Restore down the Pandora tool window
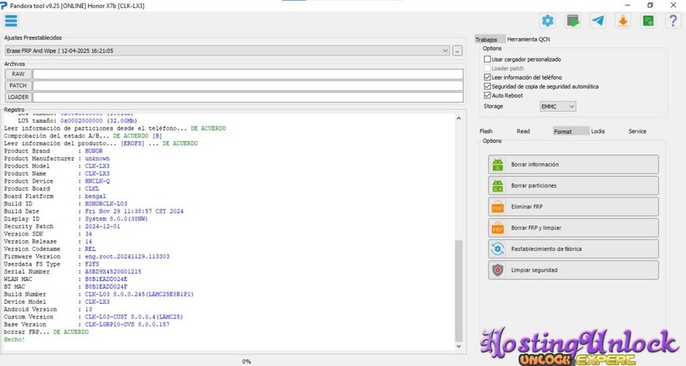 coord(650,5)
